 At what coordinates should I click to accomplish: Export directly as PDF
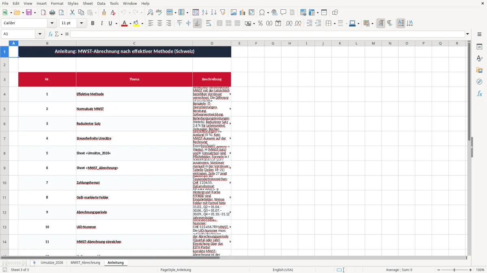click(43, 13)
